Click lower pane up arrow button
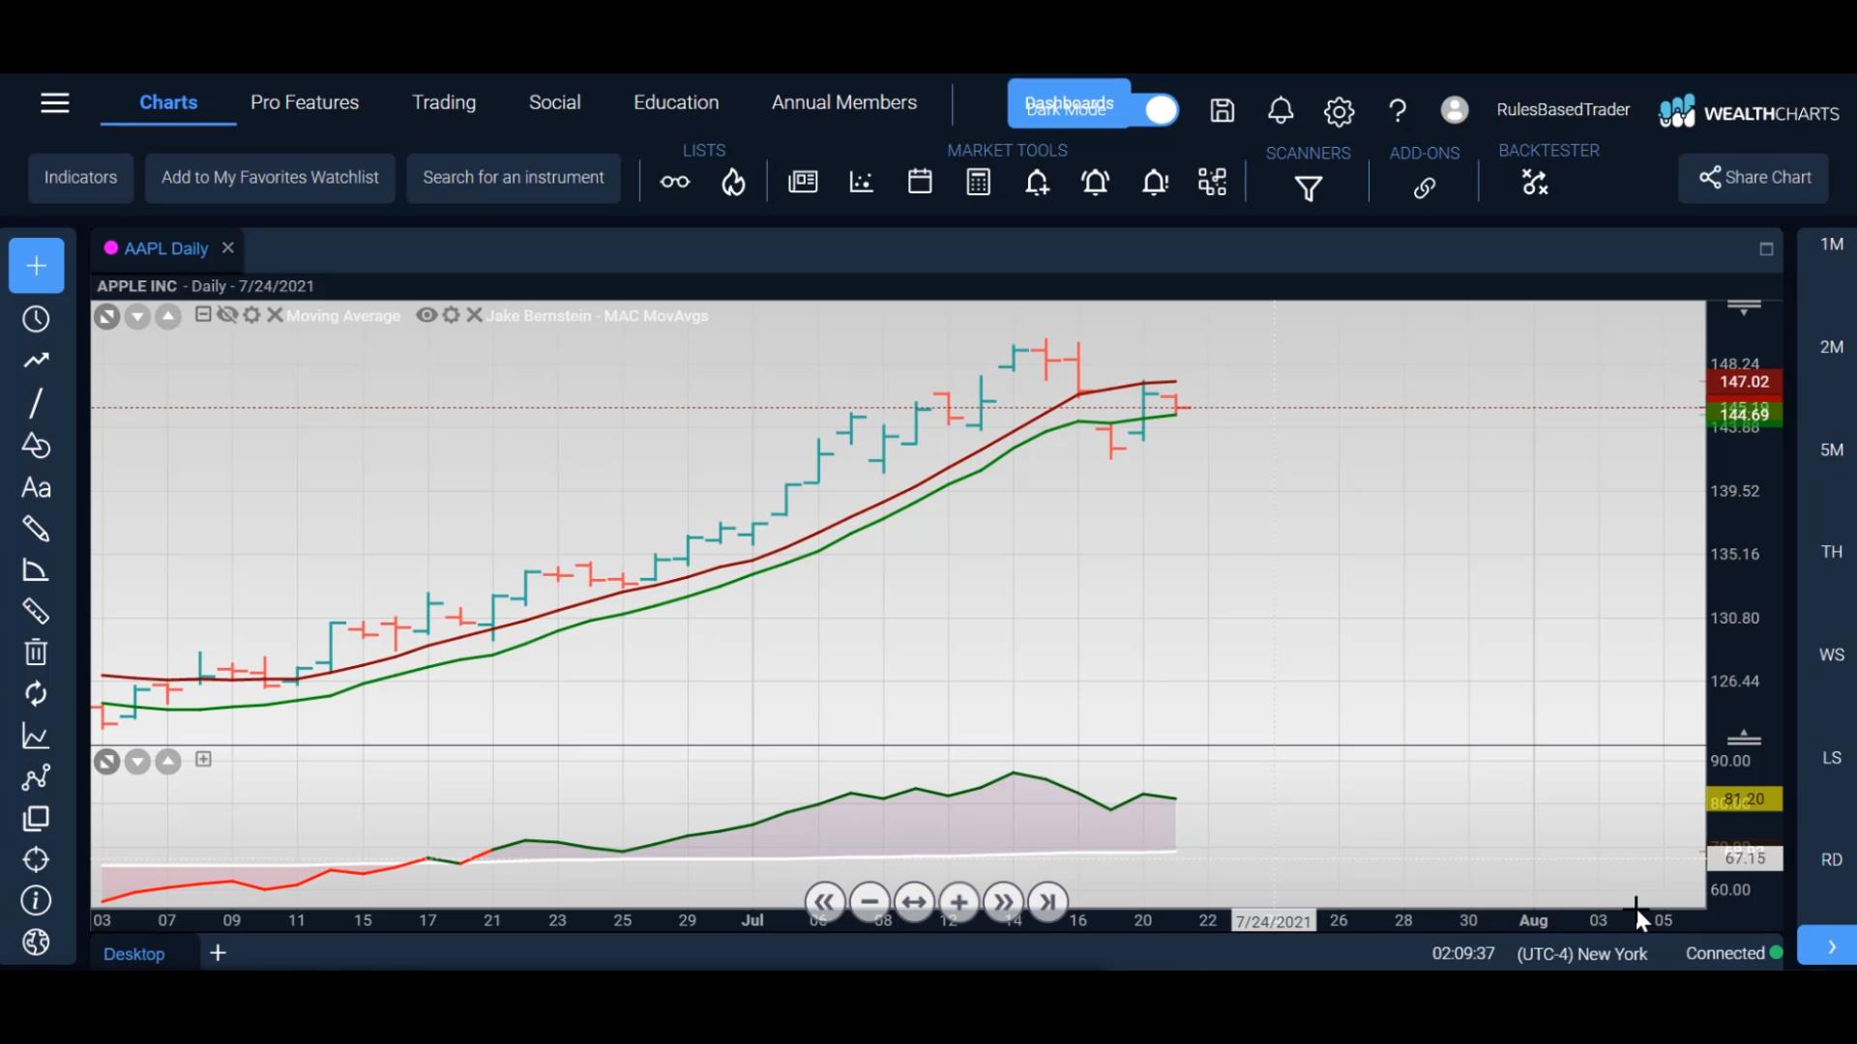This screenshot has height=1044, width=1857. [168, 762]
